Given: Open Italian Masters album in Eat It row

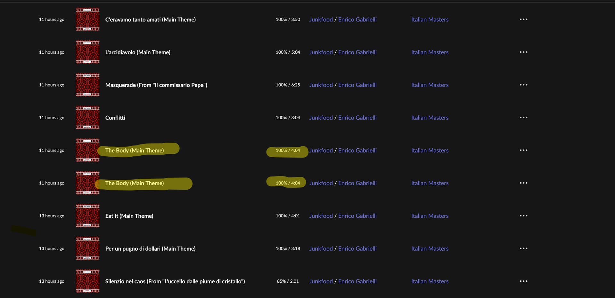Looking at the screenshot, I should tap(430, 216).
